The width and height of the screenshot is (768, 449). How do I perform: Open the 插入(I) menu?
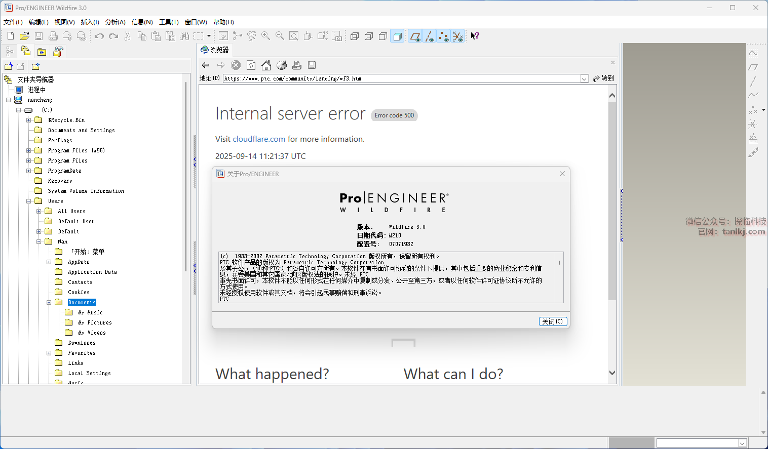pos(90,22)
